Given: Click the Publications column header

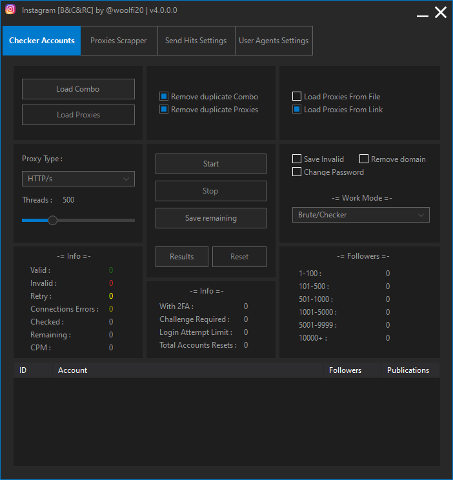Looking at the screenshot, I should [410, 370].
